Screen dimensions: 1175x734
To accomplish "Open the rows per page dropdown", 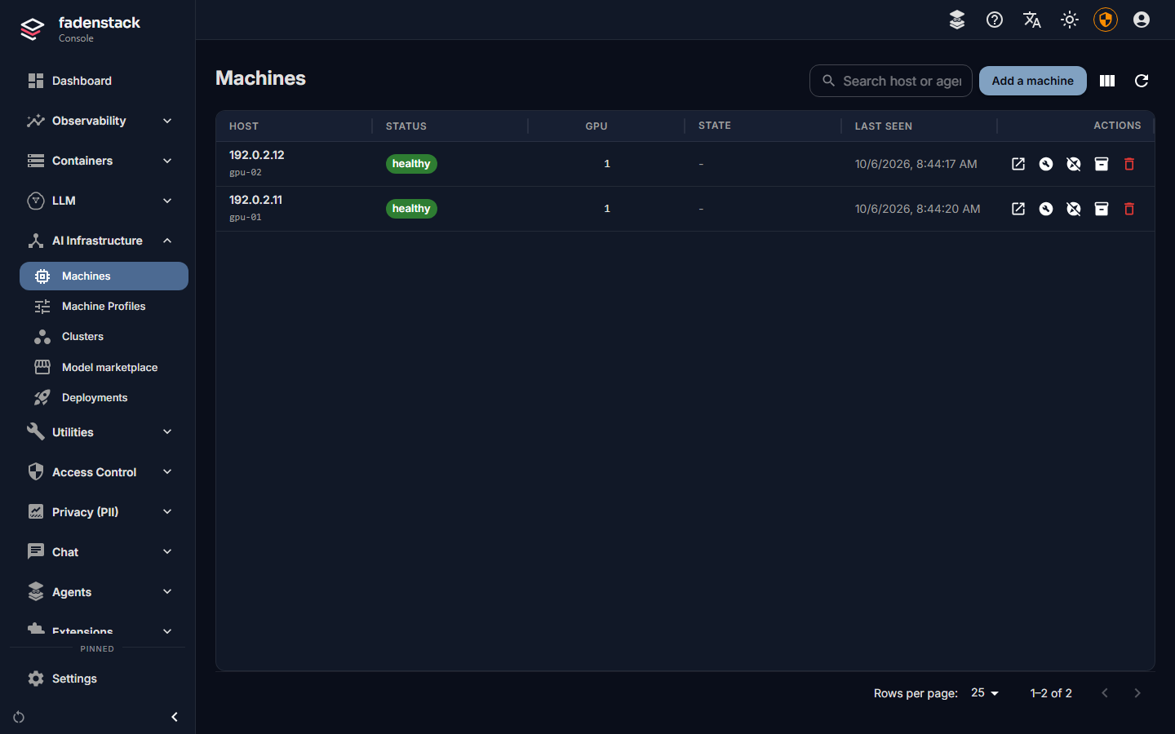I will pyautogui.click(x=985, y=692).
